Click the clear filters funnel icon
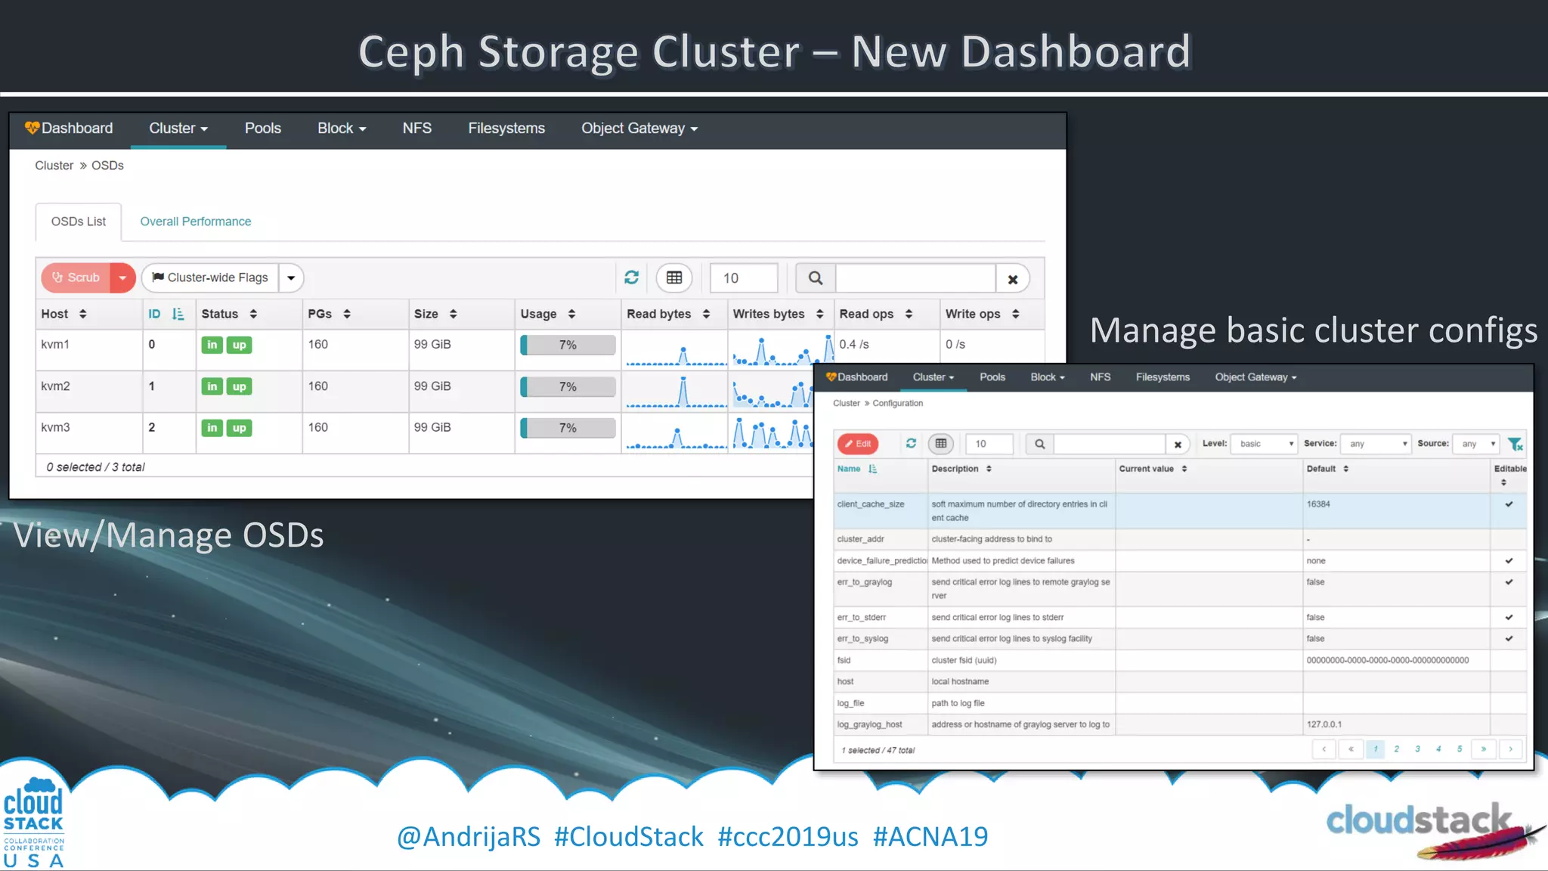The width and height of the screenshot is (1548, 871). pyautogui.click(x=1515, y=444)
